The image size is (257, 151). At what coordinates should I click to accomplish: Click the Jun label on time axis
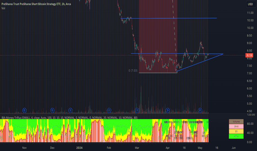(x=234, y=148)
